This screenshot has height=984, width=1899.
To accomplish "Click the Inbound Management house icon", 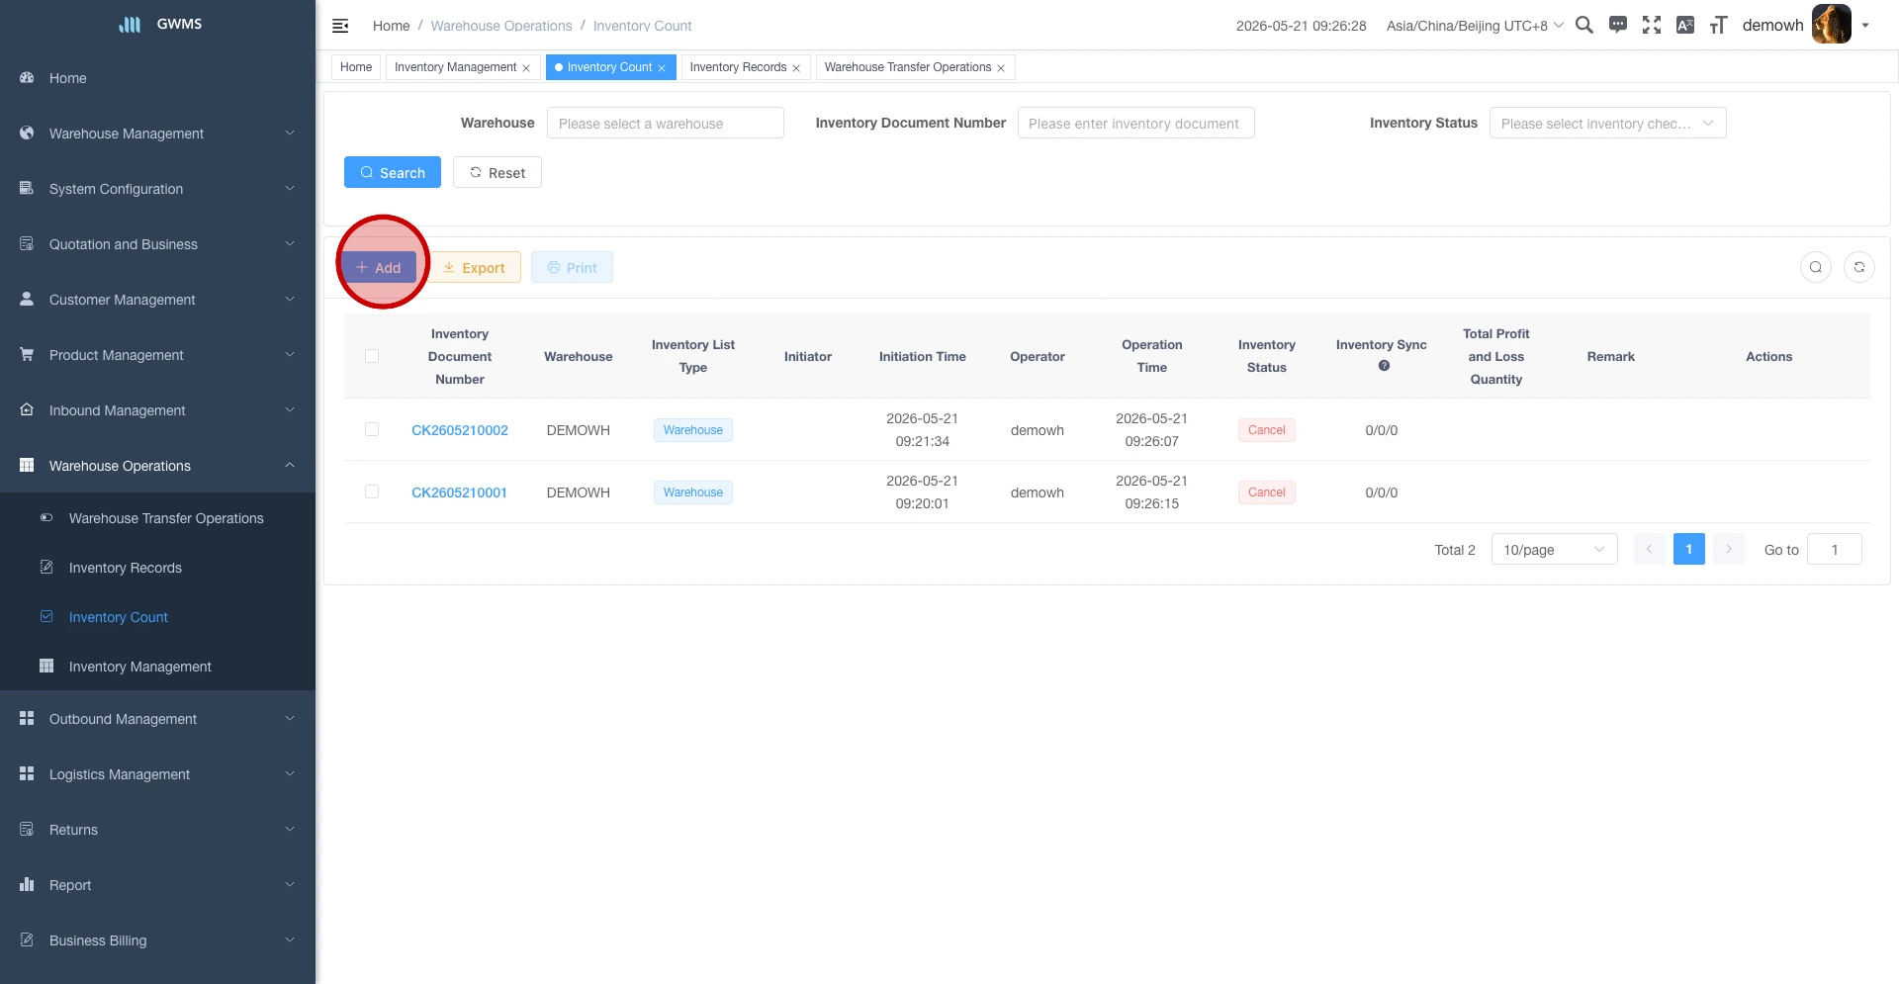I will pyautogui.click(x=27, y=409).
